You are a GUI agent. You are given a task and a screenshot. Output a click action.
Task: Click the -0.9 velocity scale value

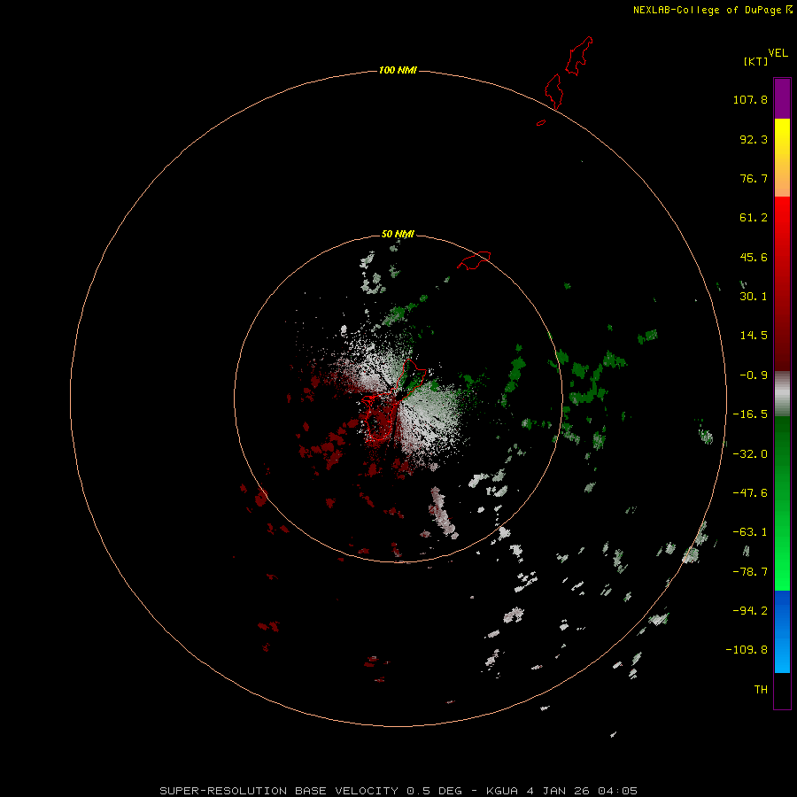click(754, 375)
